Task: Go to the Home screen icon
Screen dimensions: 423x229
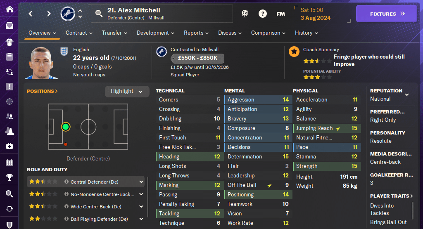Action: (9, 9)
